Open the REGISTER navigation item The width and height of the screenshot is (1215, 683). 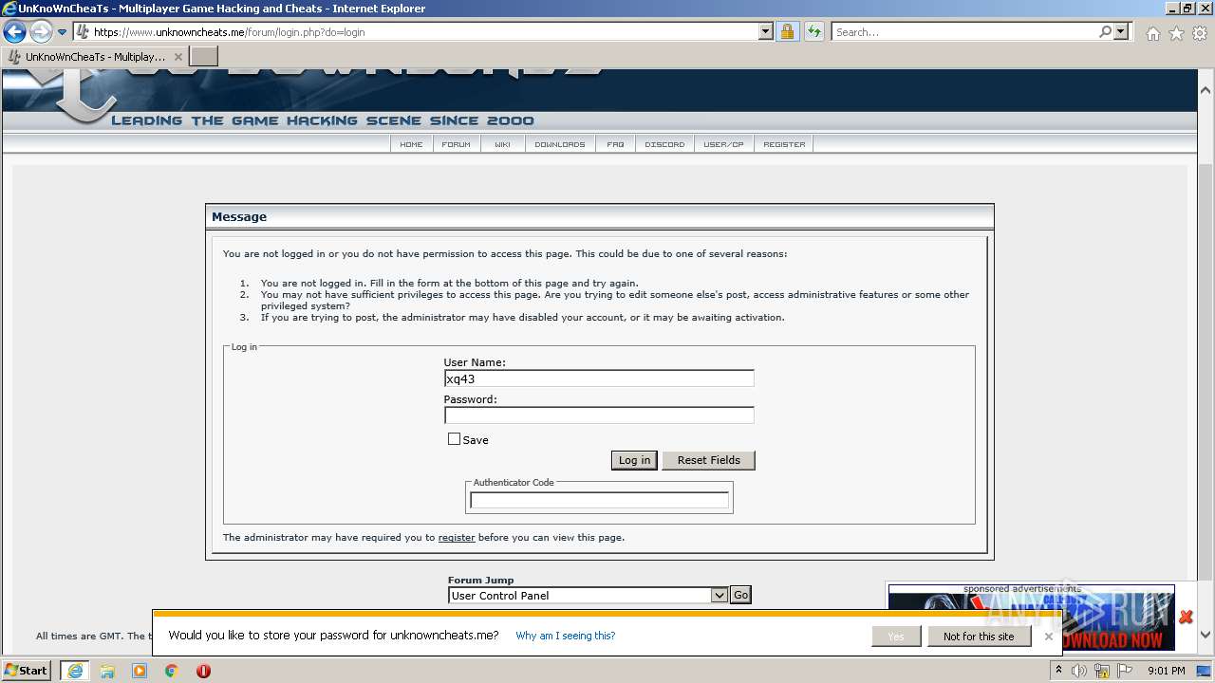pyautogui.click(x=784, y=144)
